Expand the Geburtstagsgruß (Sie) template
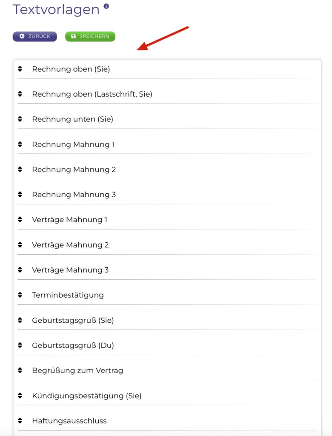 click(x=73, y=320)
